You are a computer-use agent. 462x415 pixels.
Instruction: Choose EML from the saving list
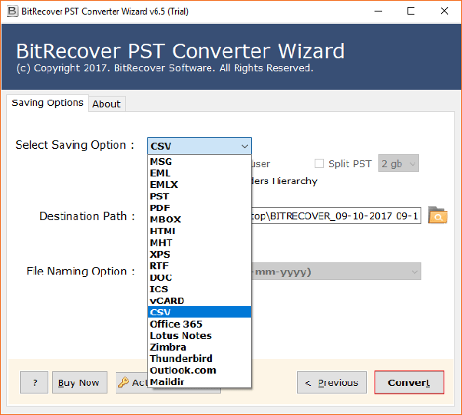coord(200,173)
